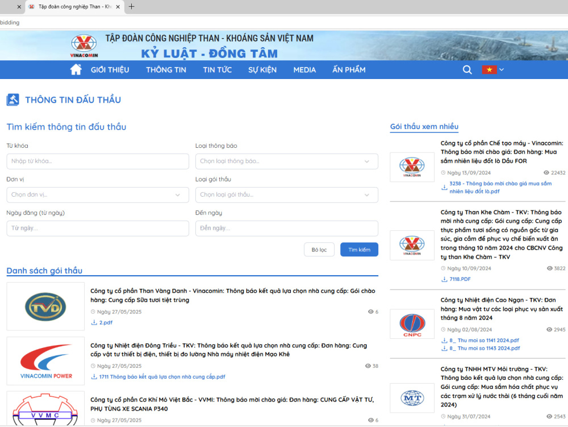This screenshot has width=568, height=427.
Task: Open the Đơn vị dropdown
Action: (x=98, y=195)
